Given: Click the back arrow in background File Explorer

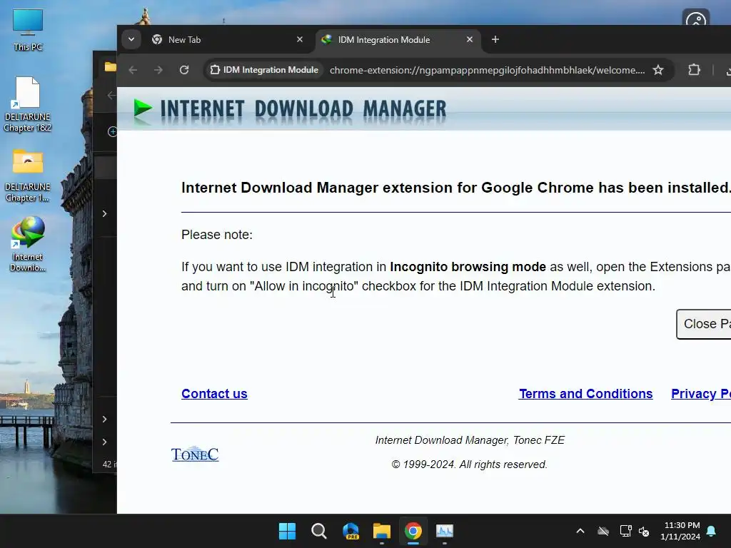Looking at the screenshot, I should click(x=111, y=96).
